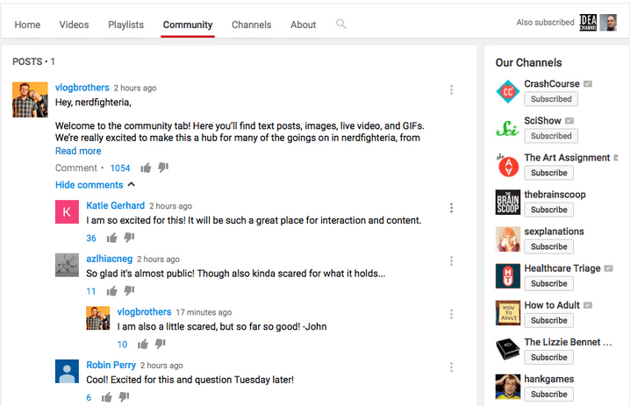Open options menu for Robin Perry's comment
The height and width of the screenshot is (406, 630).
pos(451,367)
